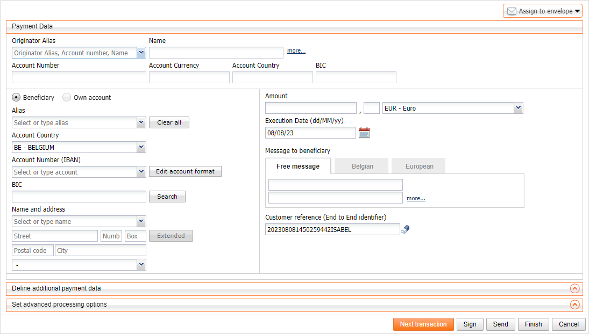Click the more... link beside originator Name
Image resolution: width=589 pixels, height=334 pixels.
pyautogui.click(x=296, y=51)
